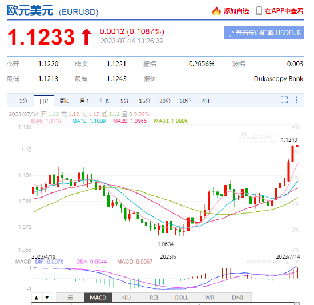The width and height of the screenshot is (314, 305).
Task: Click the MA5: 1.1118 legend
Action: pos(46,121)
